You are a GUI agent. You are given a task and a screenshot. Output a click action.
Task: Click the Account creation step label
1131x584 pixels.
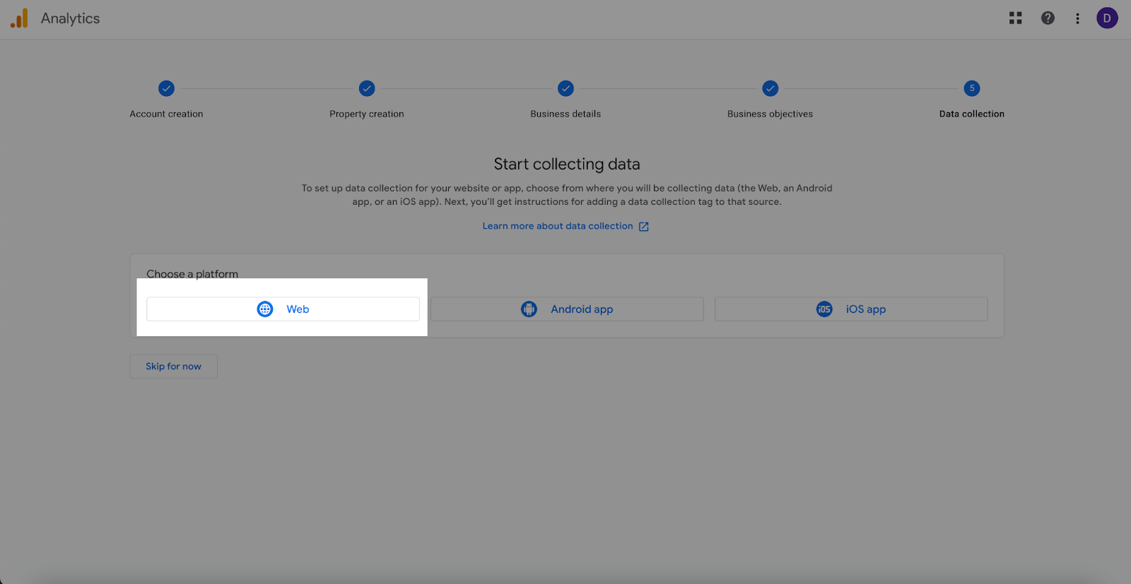(166, 114)
